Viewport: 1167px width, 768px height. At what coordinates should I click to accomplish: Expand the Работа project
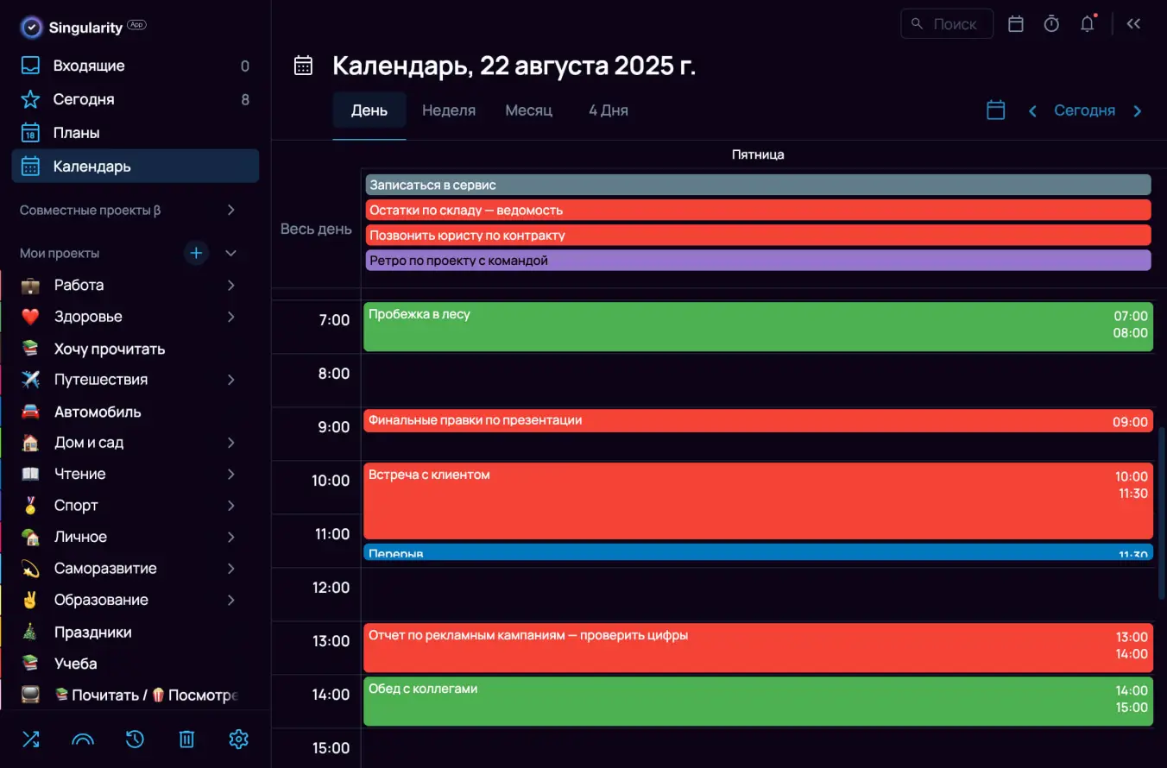click(230, 285)
